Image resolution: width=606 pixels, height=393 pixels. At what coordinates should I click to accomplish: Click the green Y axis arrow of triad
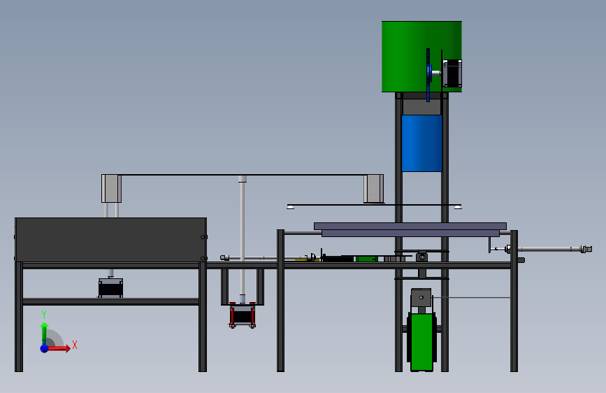(44, 333)
